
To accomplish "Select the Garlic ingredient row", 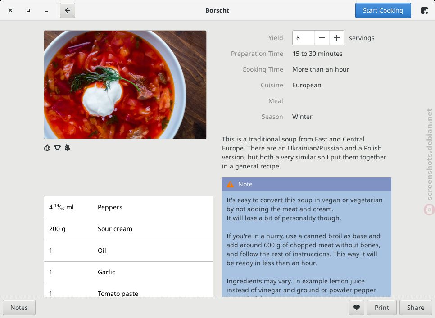I will [128, 272].
